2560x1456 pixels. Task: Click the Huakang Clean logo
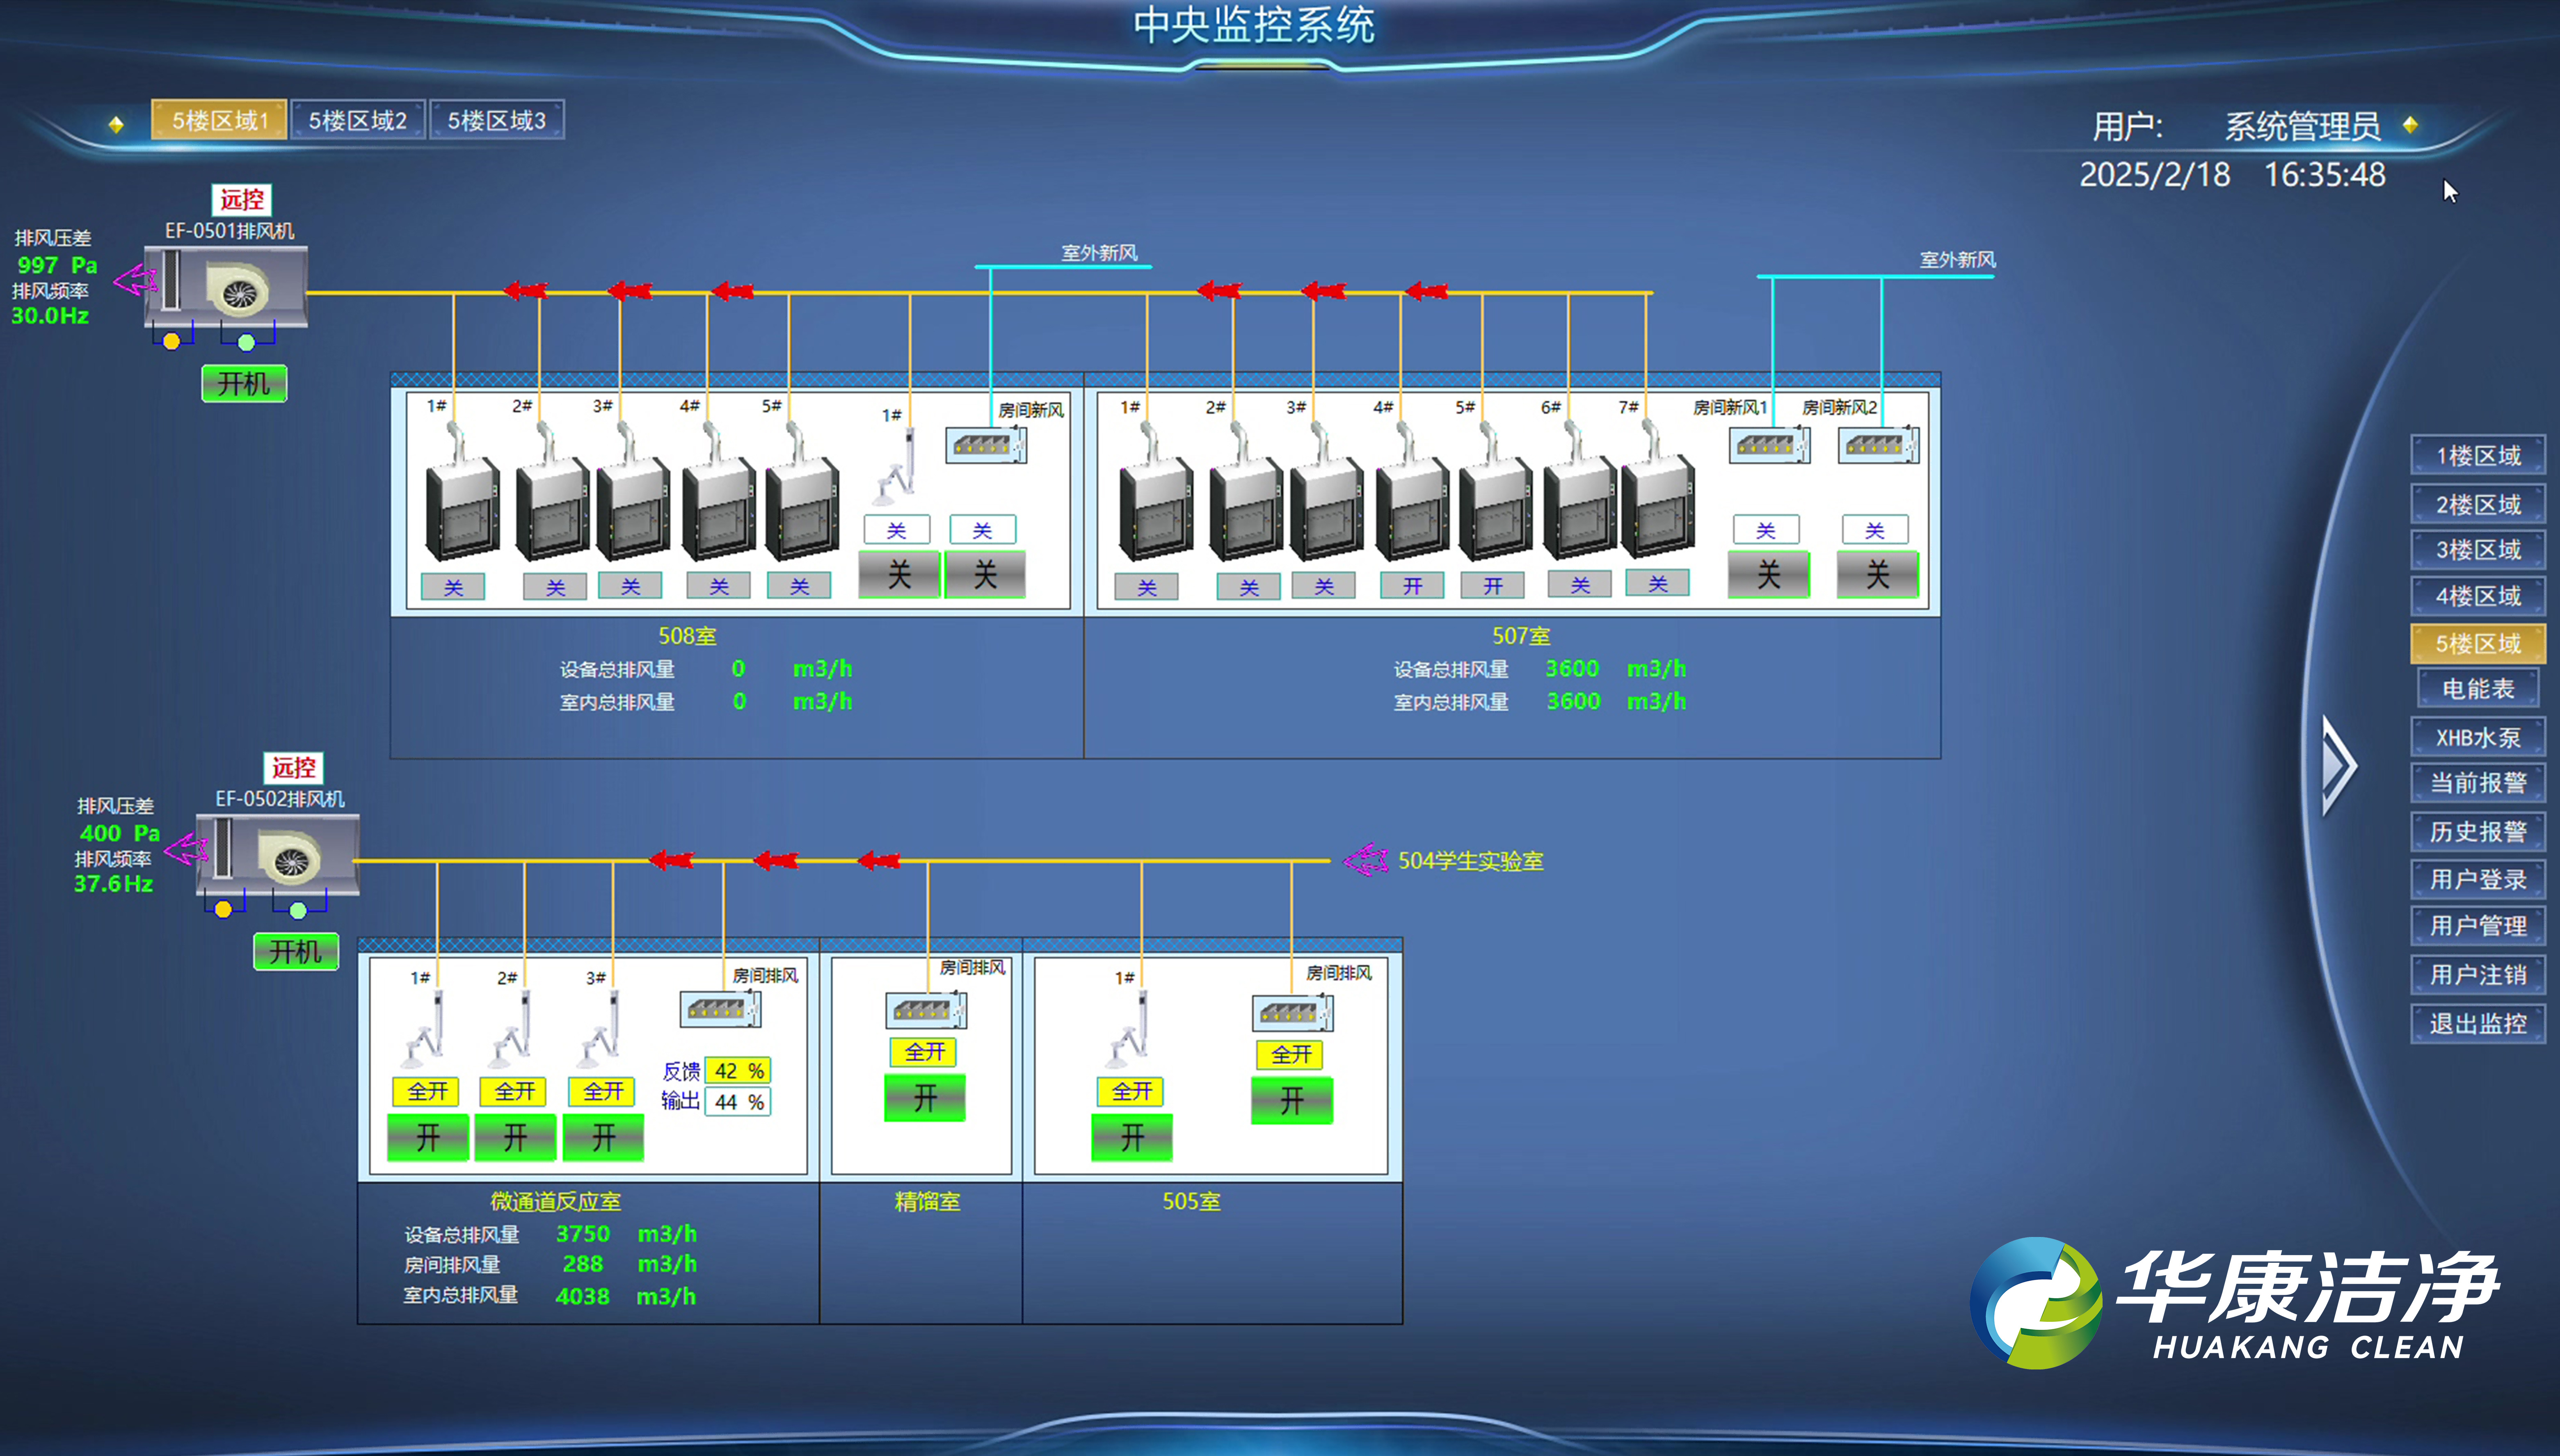pyautogui.click(x=2235, y=1302)
